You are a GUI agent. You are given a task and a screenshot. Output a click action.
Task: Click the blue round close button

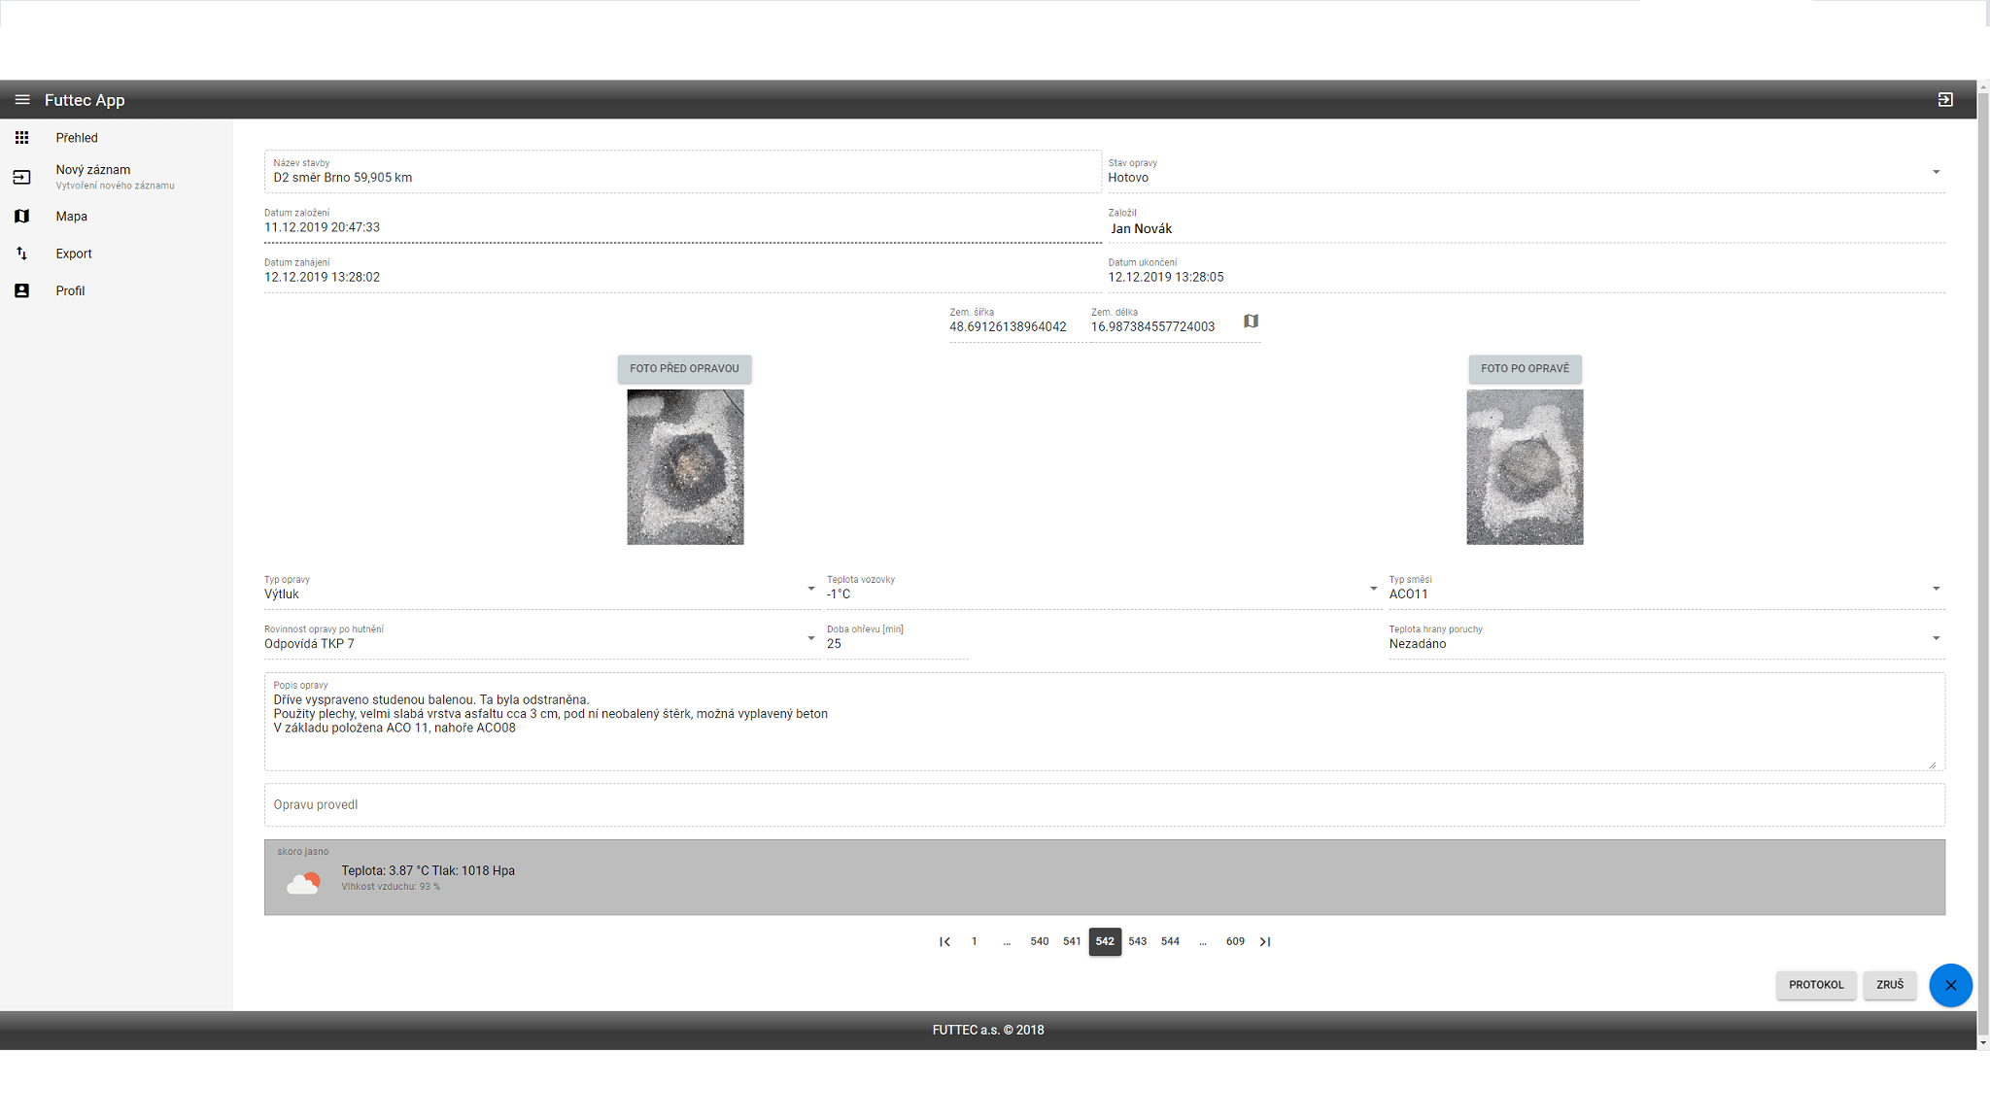coord(1950,985)
